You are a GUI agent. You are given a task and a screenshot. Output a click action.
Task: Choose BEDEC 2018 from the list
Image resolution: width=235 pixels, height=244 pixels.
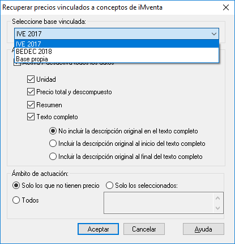pyautogui.click(x=117, y=51)
